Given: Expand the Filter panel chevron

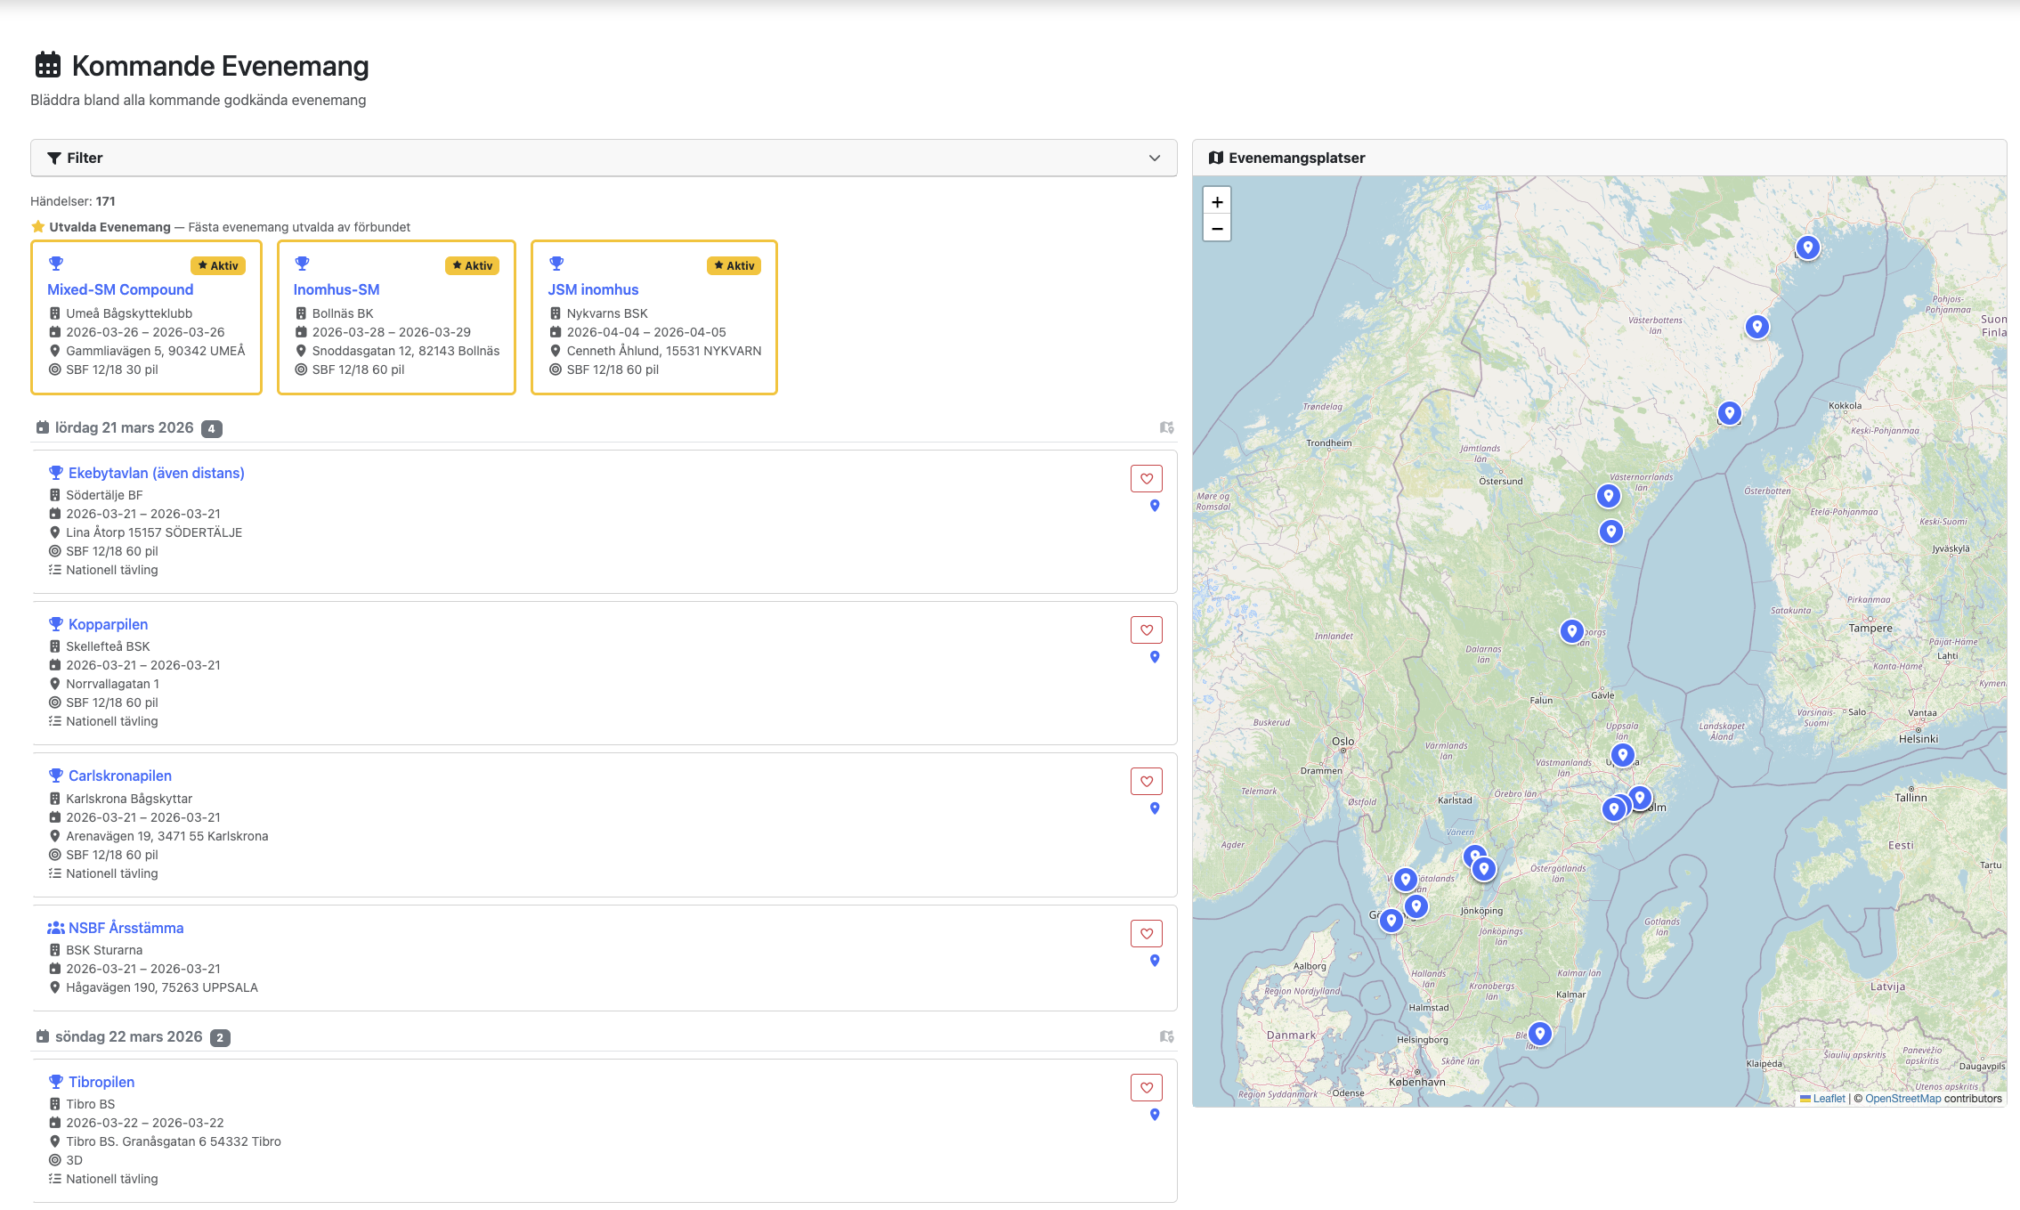Looking at the screenshot, I should pos(1155,158).
